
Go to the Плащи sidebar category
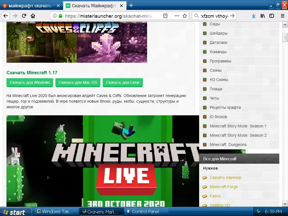click(x=216, y=89)
